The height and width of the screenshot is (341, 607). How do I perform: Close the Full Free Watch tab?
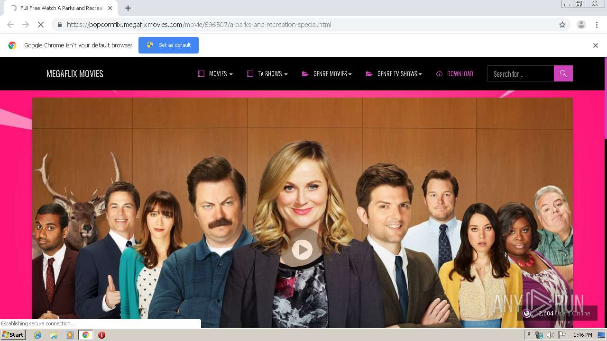pyautogui.click(x=110, y=8)
